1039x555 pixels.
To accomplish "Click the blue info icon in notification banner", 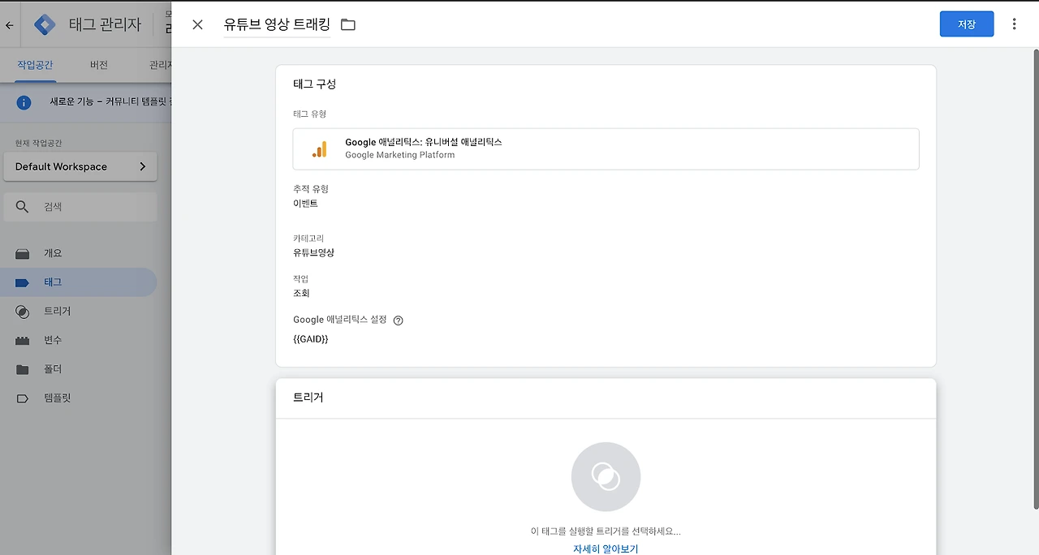I will point(24,102).
